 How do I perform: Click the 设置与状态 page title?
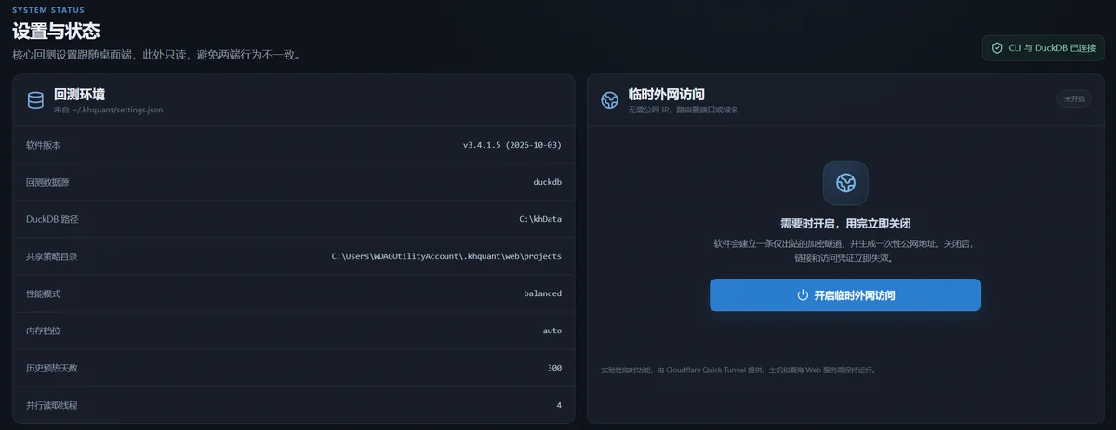coord(56,31)
